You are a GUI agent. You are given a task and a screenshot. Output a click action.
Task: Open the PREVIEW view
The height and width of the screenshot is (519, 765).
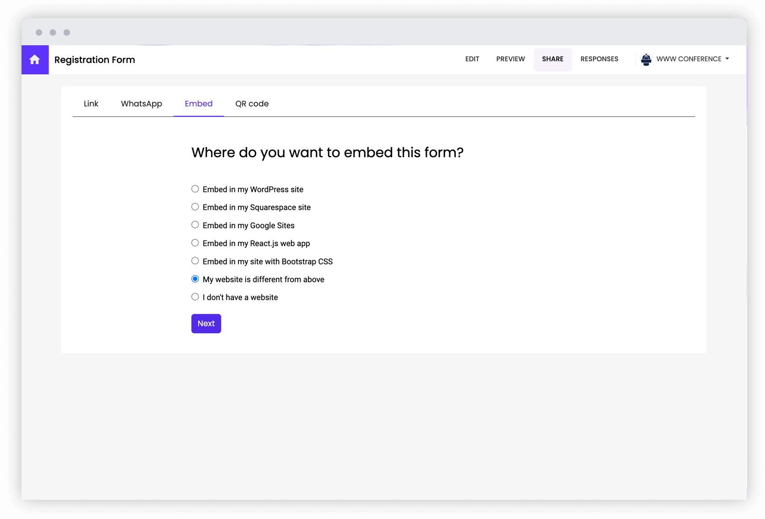click(511, 59)
